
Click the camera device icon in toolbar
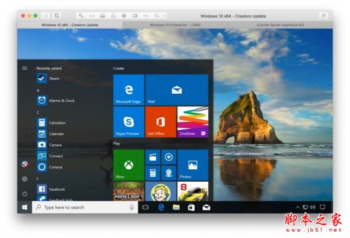pos(135,15)
